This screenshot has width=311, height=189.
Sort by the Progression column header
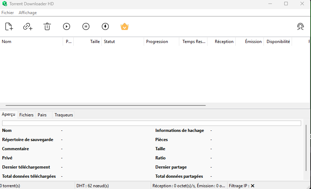click(x=161, y=42)
